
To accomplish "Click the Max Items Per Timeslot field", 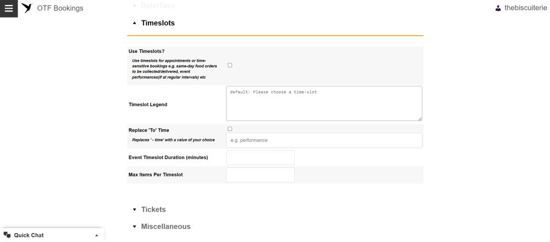I will pyautogui.click(x=260, y=175).
